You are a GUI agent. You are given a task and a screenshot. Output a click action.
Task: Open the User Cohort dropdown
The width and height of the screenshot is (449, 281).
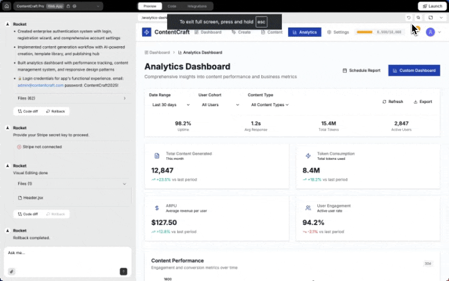click(x=220, y=105)
